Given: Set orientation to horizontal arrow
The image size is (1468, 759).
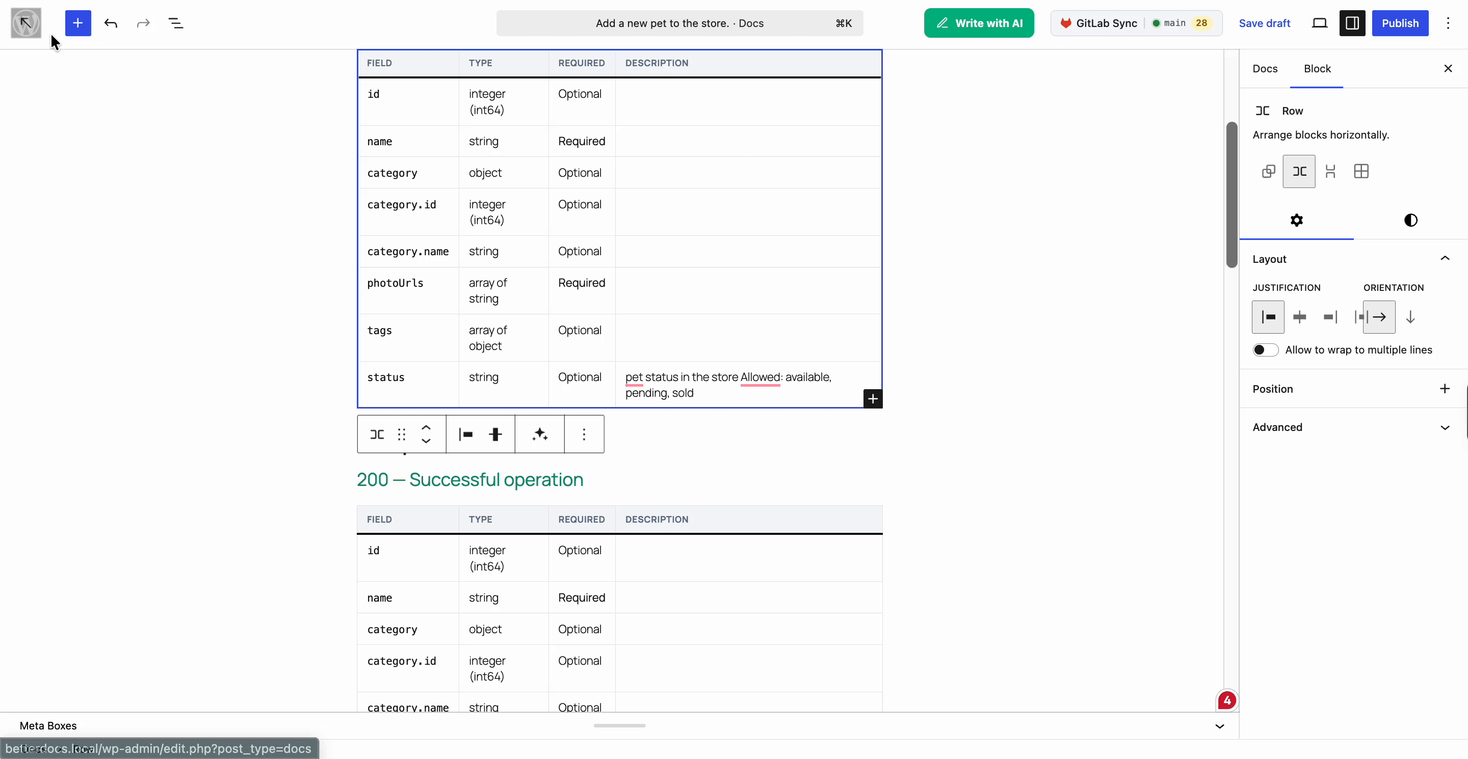Looking at the screenshot, I should (1379, 317).
